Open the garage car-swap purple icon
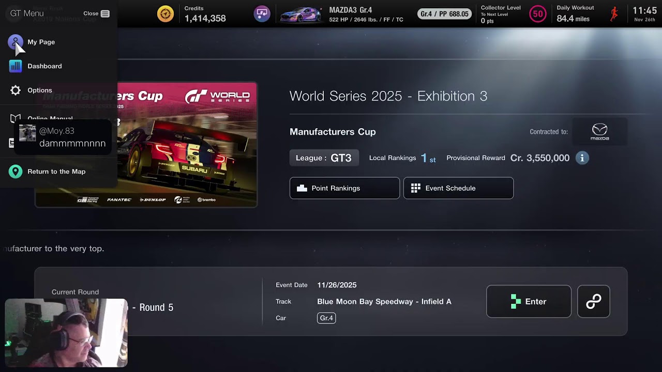 pos(262,14)
